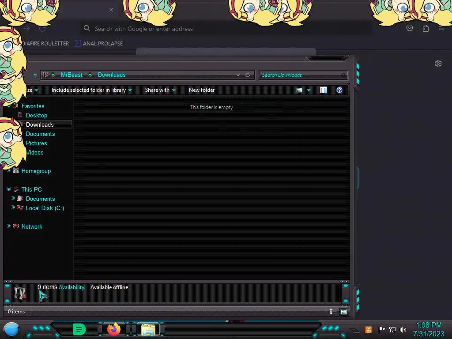Open Local Disk (C:)

[45, 208]
